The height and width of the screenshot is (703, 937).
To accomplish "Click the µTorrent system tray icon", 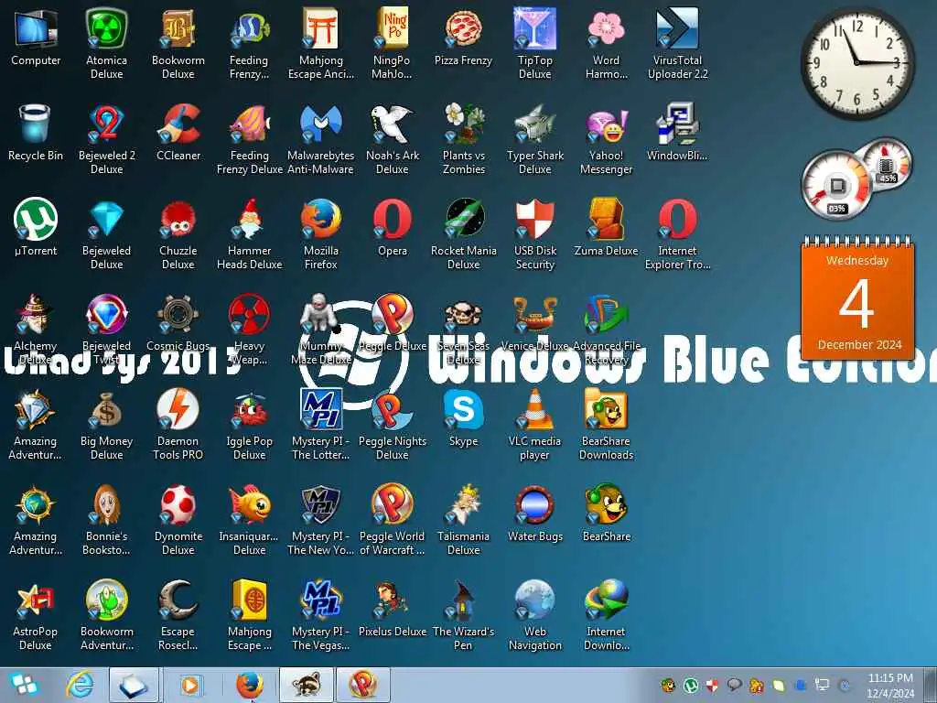I will (x=691, y=685).
